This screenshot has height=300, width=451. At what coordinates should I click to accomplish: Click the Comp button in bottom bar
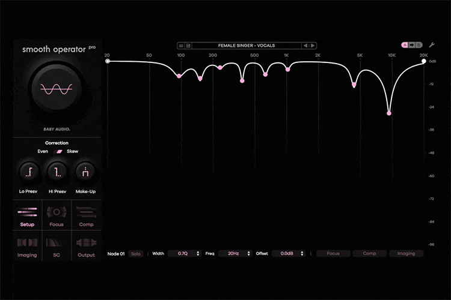click(369, 253)
